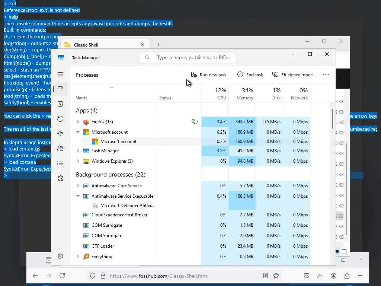Click the Run new task button

pos(209,74)
